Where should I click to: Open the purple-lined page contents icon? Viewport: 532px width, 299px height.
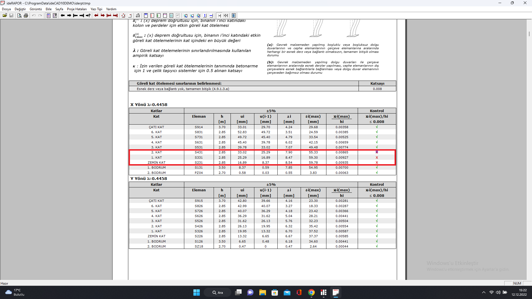(48, 16)
